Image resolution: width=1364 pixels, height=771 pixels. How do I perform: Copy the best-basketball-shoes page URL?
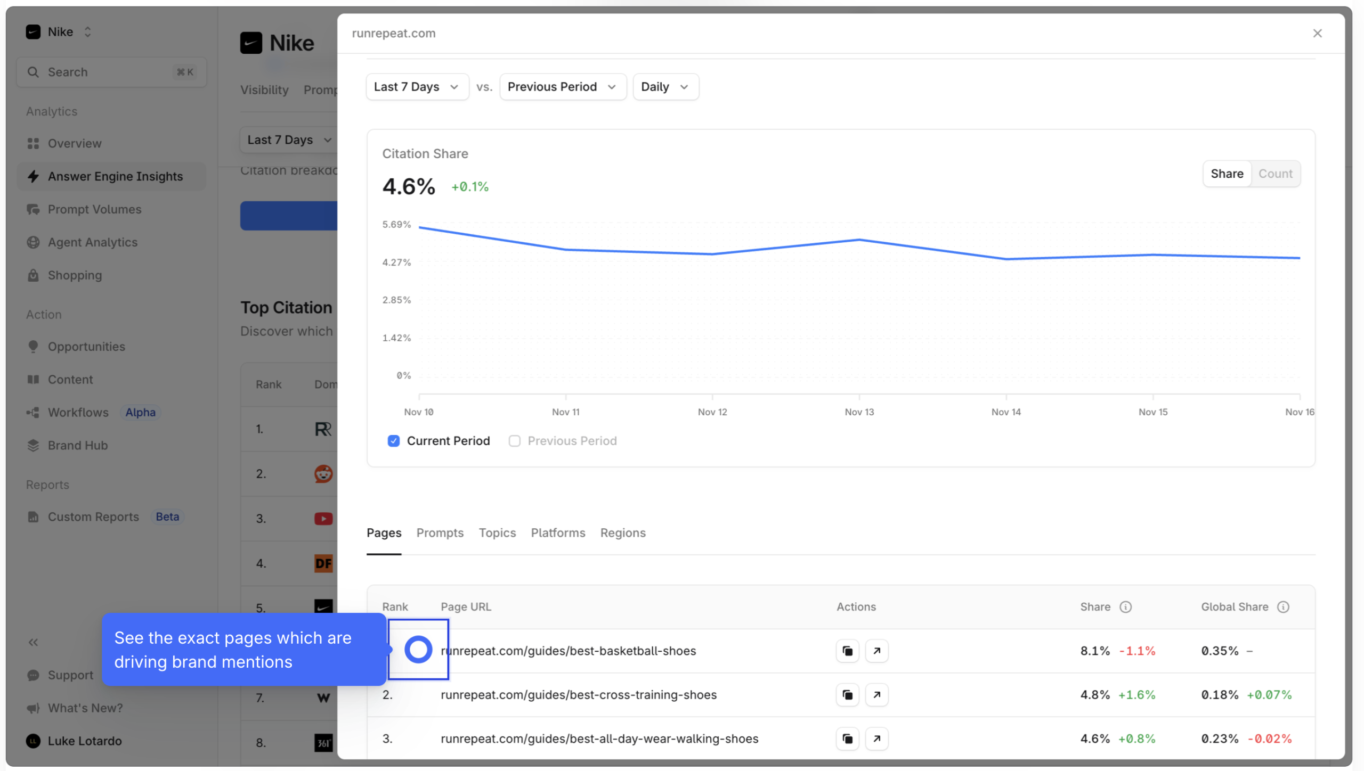tap(847, 651)
